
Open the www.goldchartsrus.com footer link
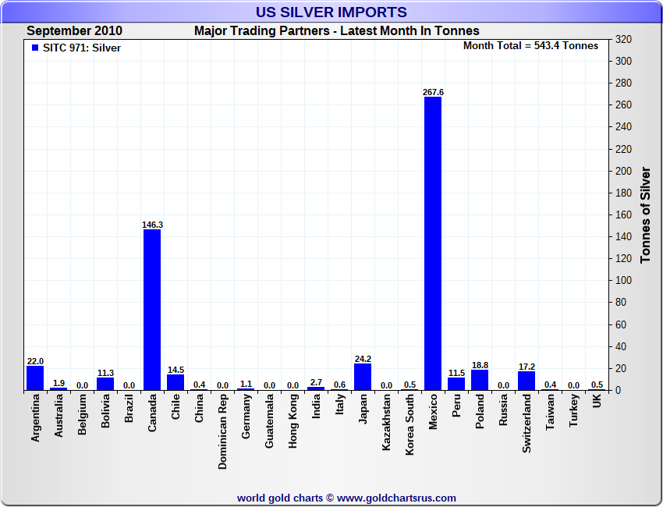click(x=396, y=498)
